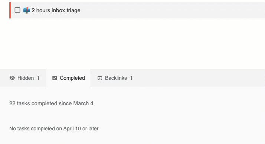265x144 pixels.
Task: Switch to the Completed tab label
Action: click(x=72, y=78)
